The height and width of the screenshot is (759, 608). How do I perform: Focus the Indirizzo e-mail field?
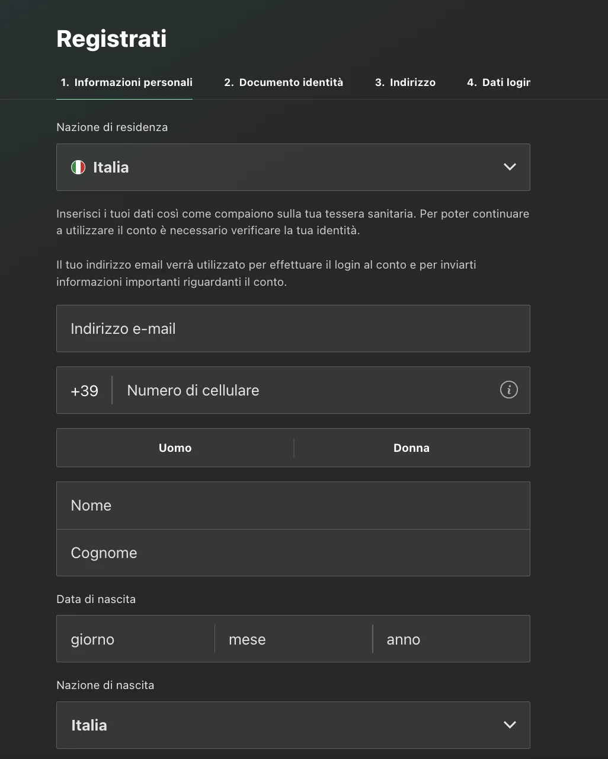[x=293, y=329]
